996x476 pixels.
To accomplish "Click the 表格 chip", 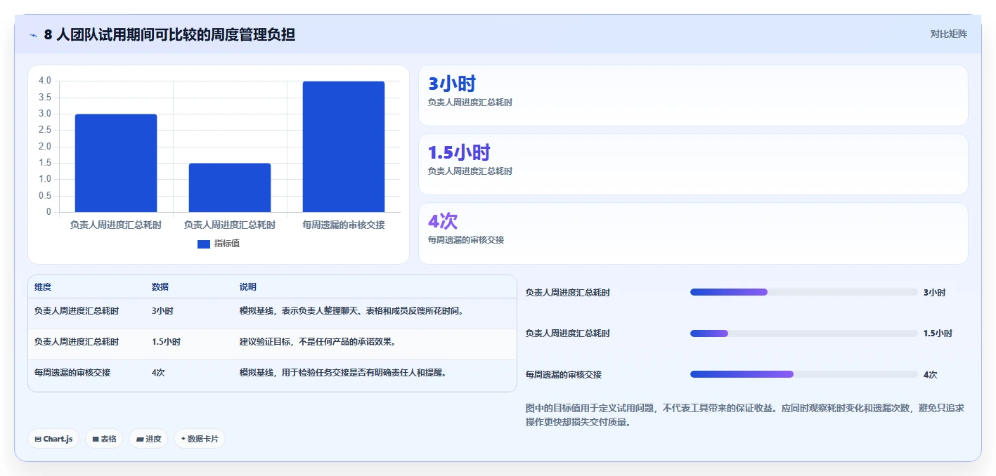I will coord(104,439).
